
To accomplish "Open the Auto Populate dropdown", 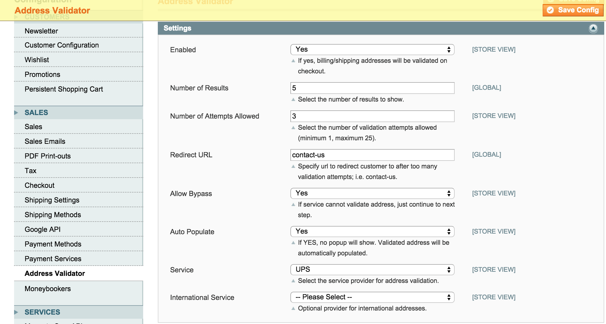I will 372,232.
